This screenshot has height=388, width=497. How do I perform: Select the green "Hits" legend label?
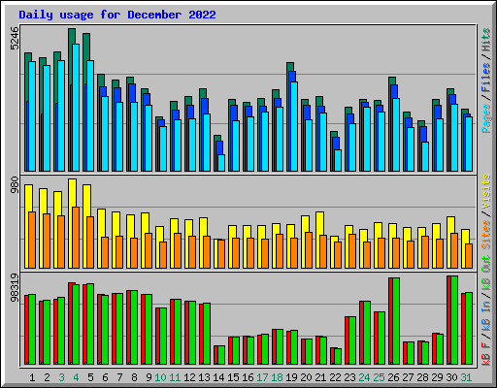486,40
